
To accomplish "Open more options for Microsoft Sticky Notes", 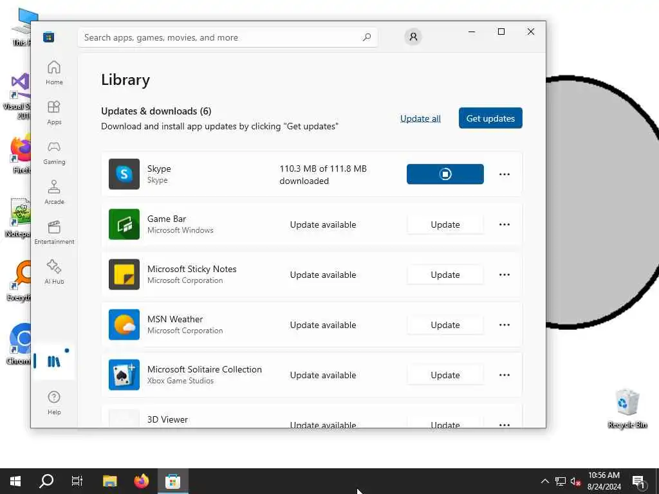I will 505,274.
